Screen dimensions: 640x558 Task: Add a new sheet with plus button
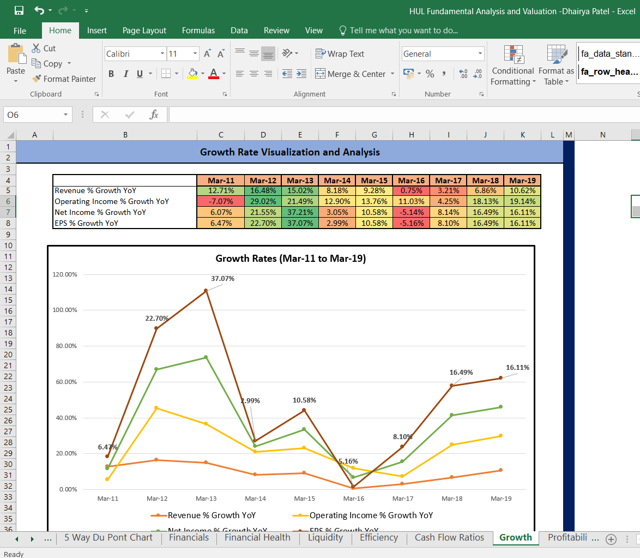[611, 539]
